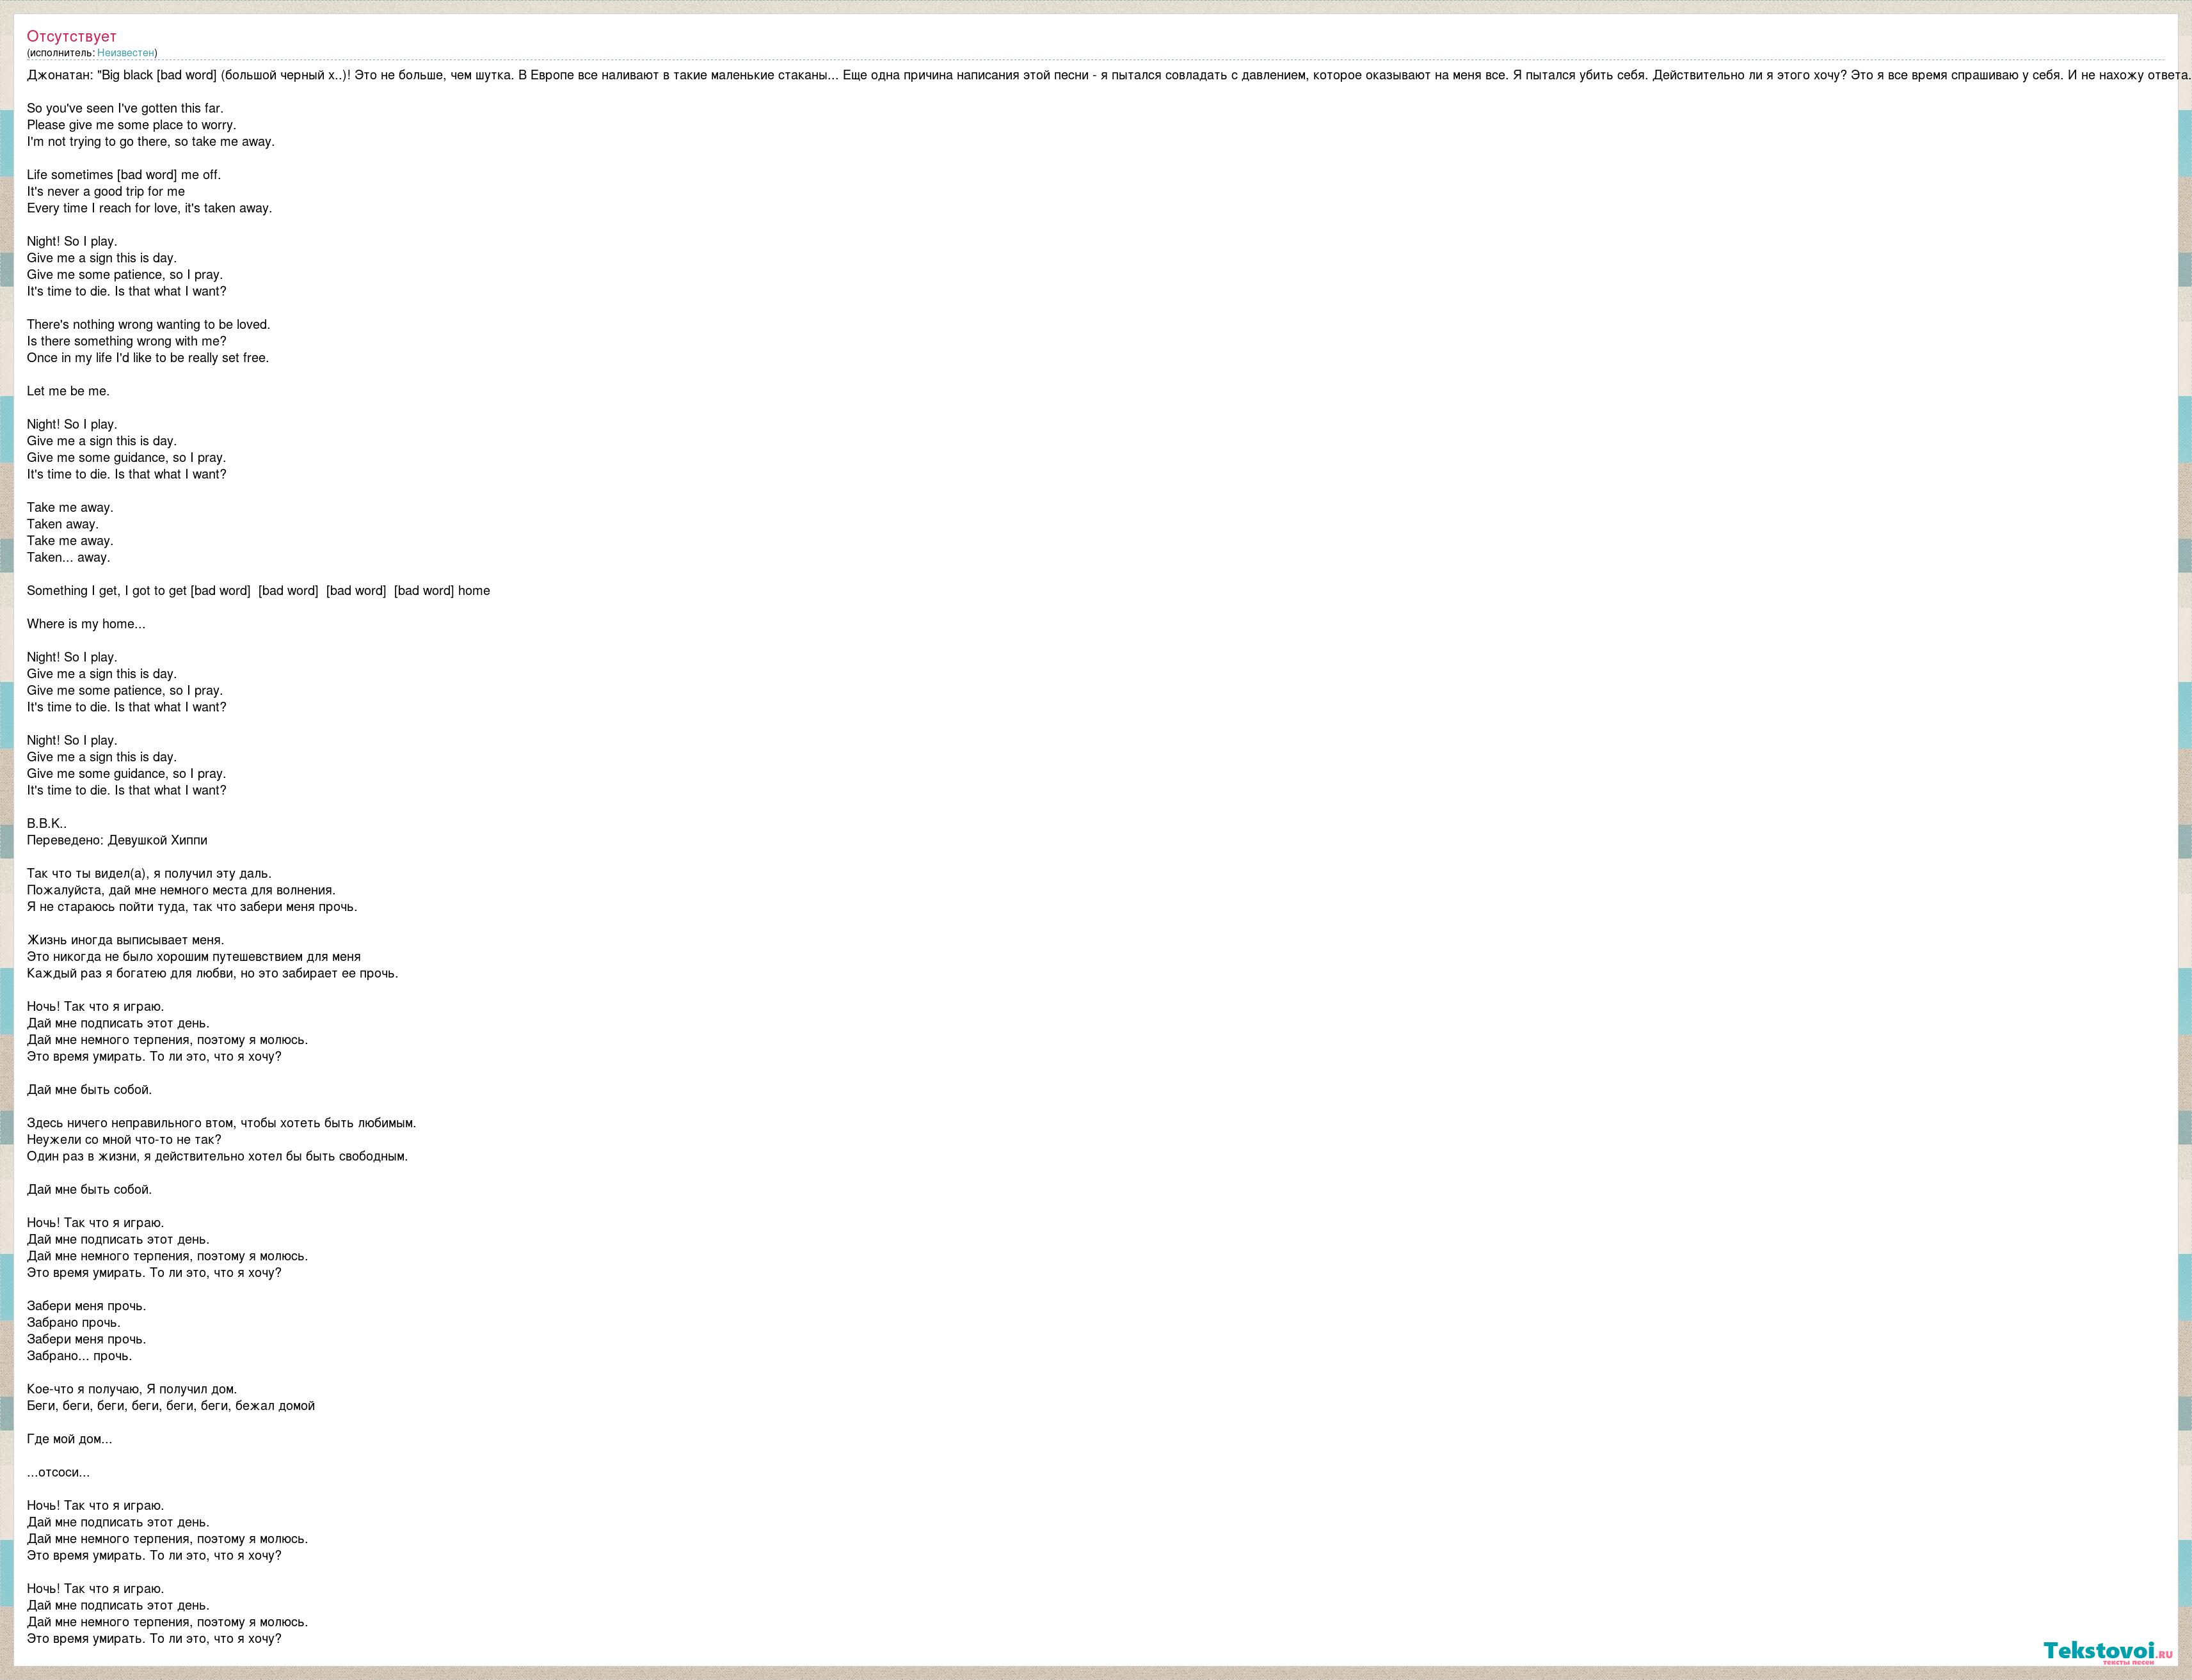
Task: Click the line 'Забрано прочь.'
Action: 74,1323
